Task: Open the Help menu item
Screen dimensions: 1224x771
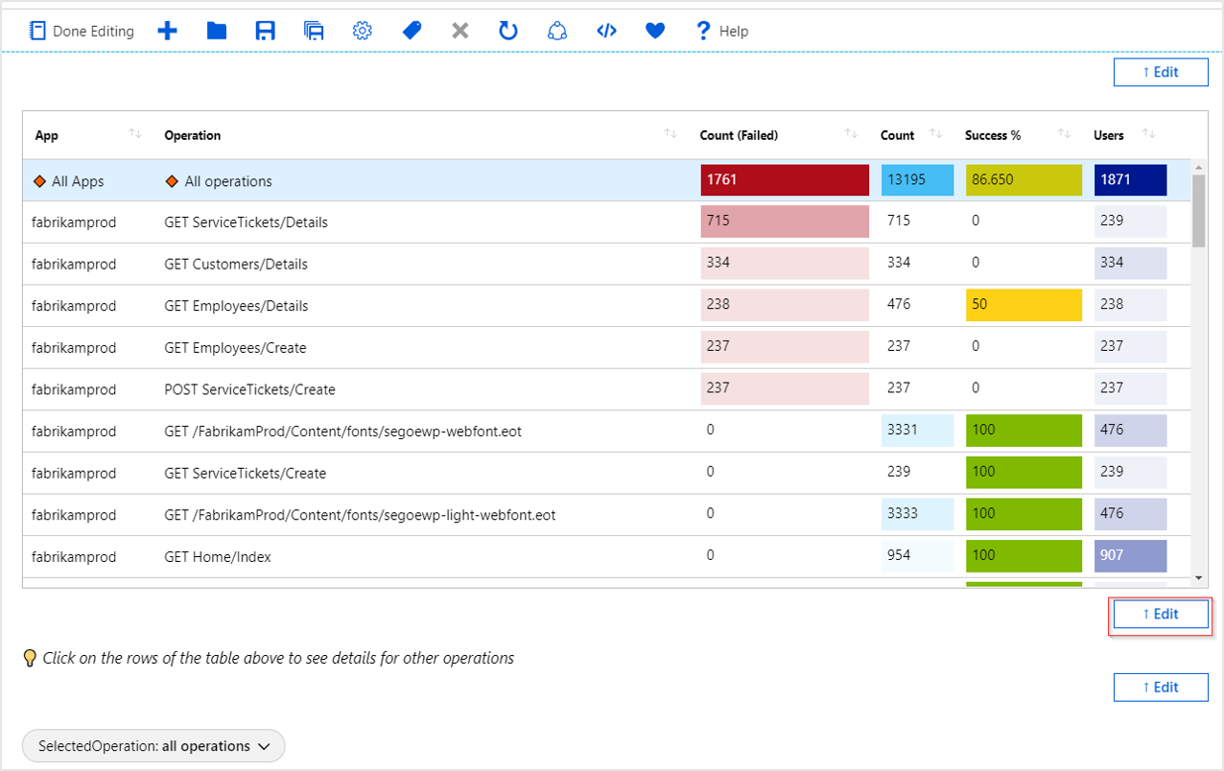Action: [x=722, y=31]
